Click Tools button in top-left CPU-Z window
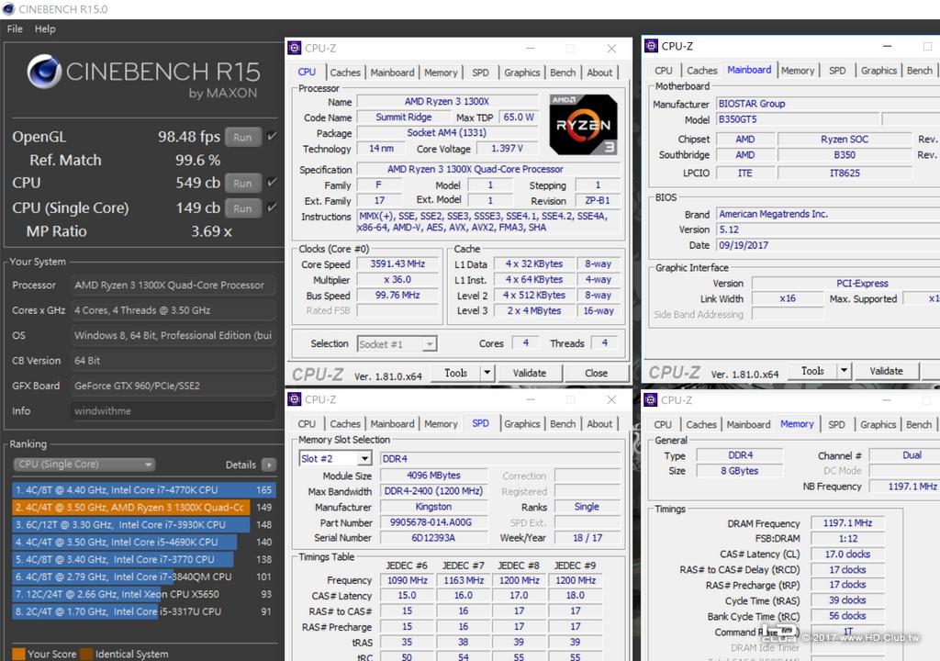The width and height of the screenshot is (940, 661). coord(455,373)
